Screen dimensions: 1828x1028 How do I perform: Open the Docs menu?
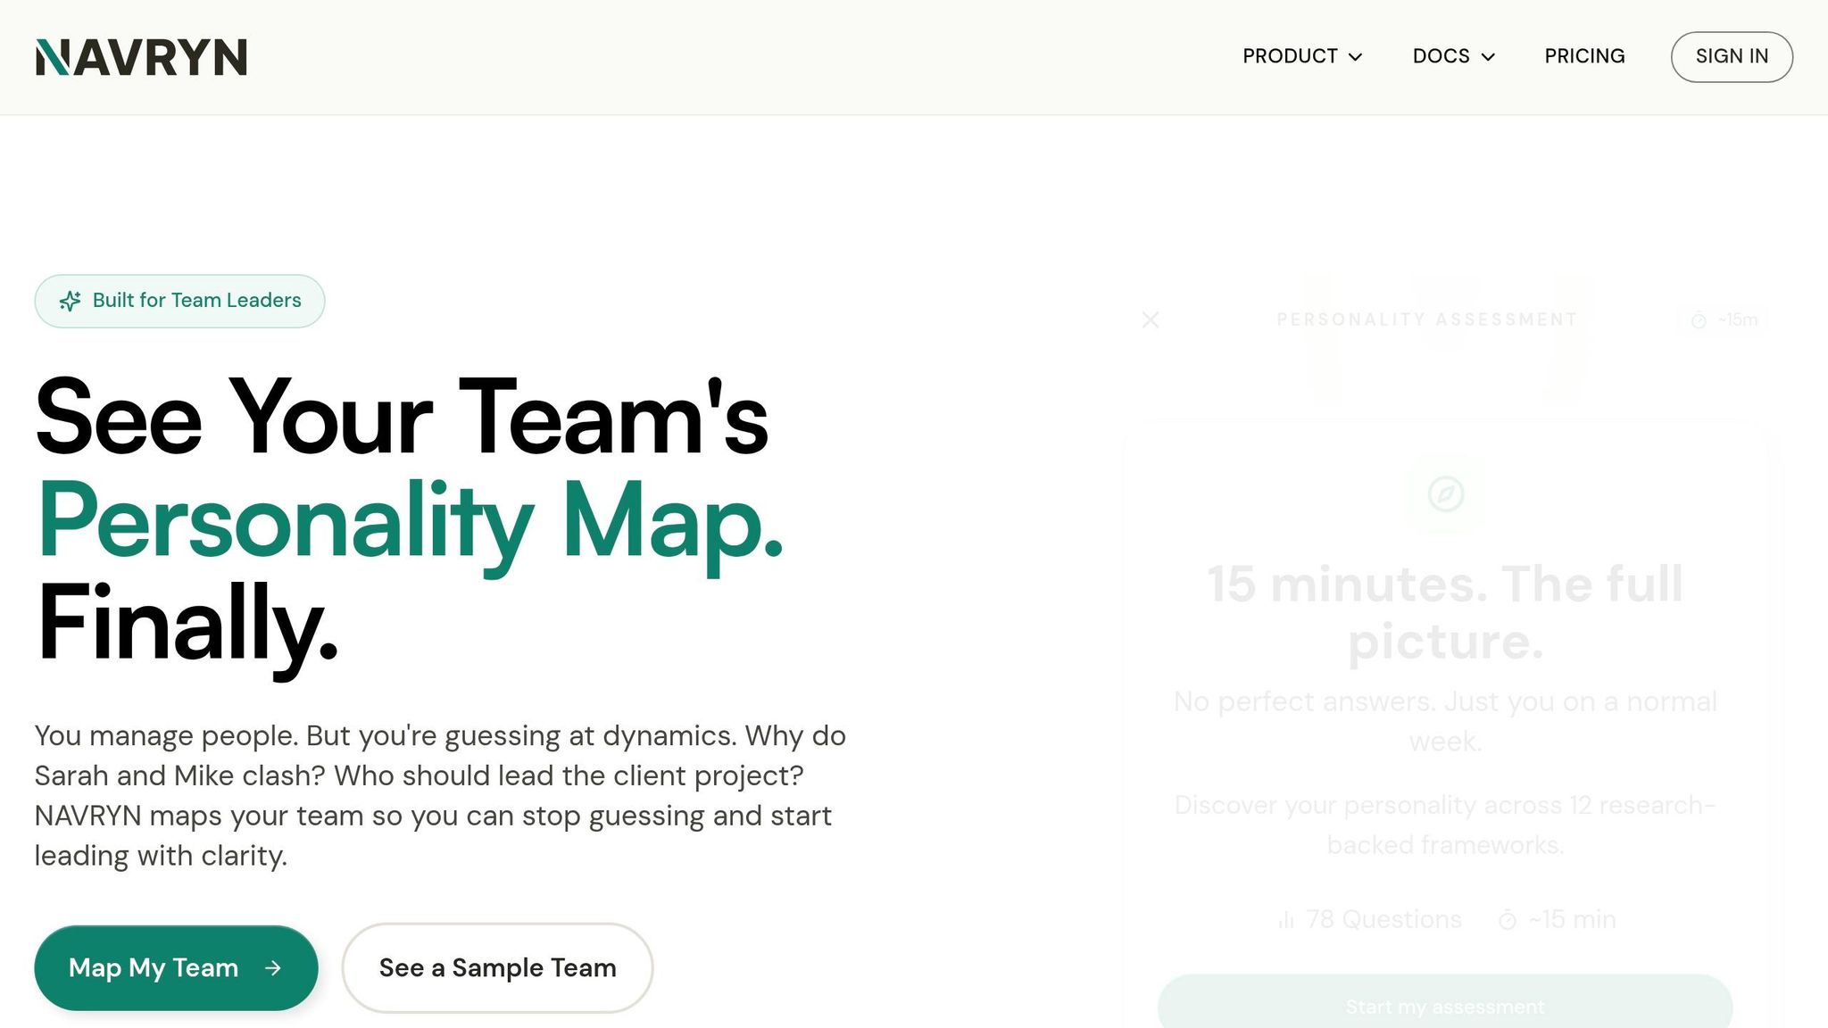click(1453, 56)
